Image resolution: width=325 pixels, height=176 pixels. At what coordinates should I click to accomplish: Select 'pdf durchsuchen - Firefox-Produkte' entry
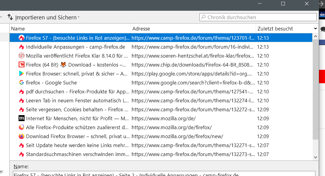coord(161,92)
